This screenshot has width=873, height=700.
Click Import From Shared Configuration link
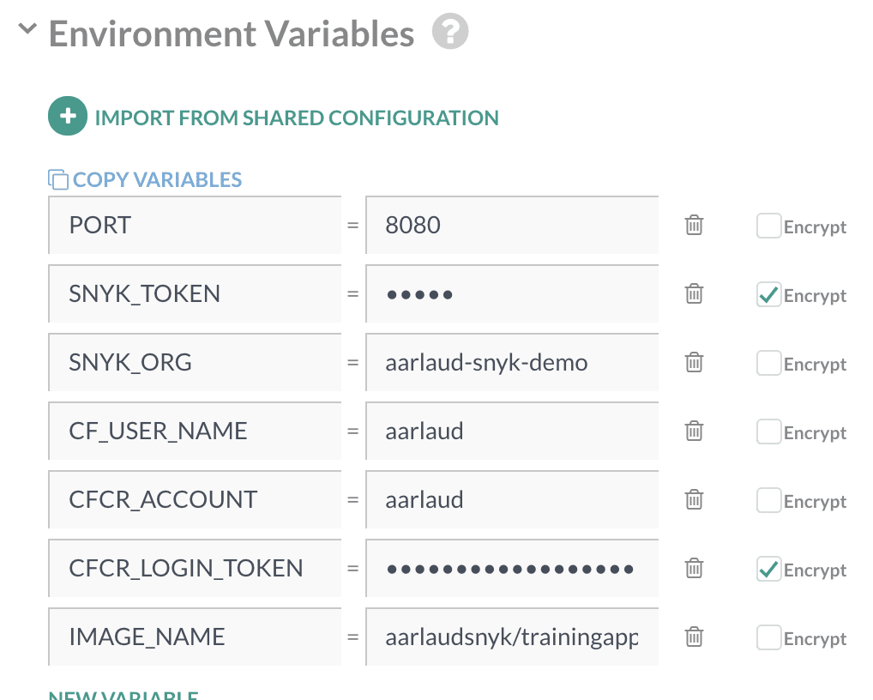coord(297,118)
